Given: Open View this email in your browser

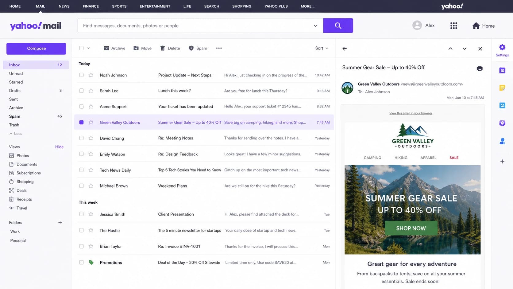Looking at the screenshot, I should pos(411,113).
